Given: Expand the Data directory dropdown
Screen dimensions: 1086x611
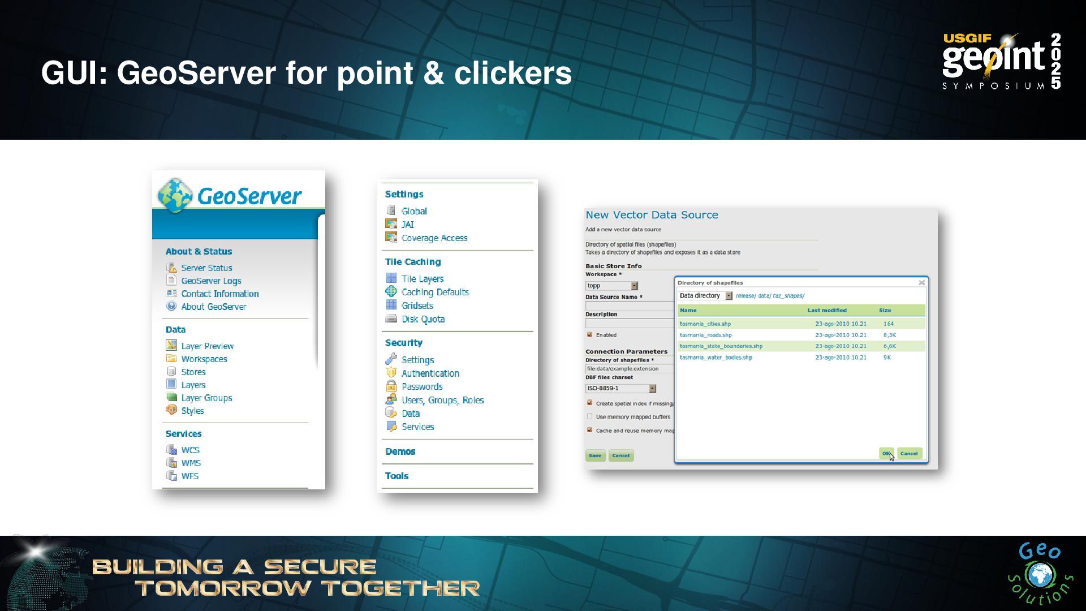Looking at the screenshot, I should 729,296.
